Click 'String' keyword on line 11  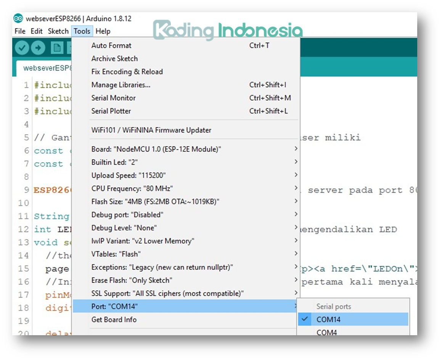(51, 216)
